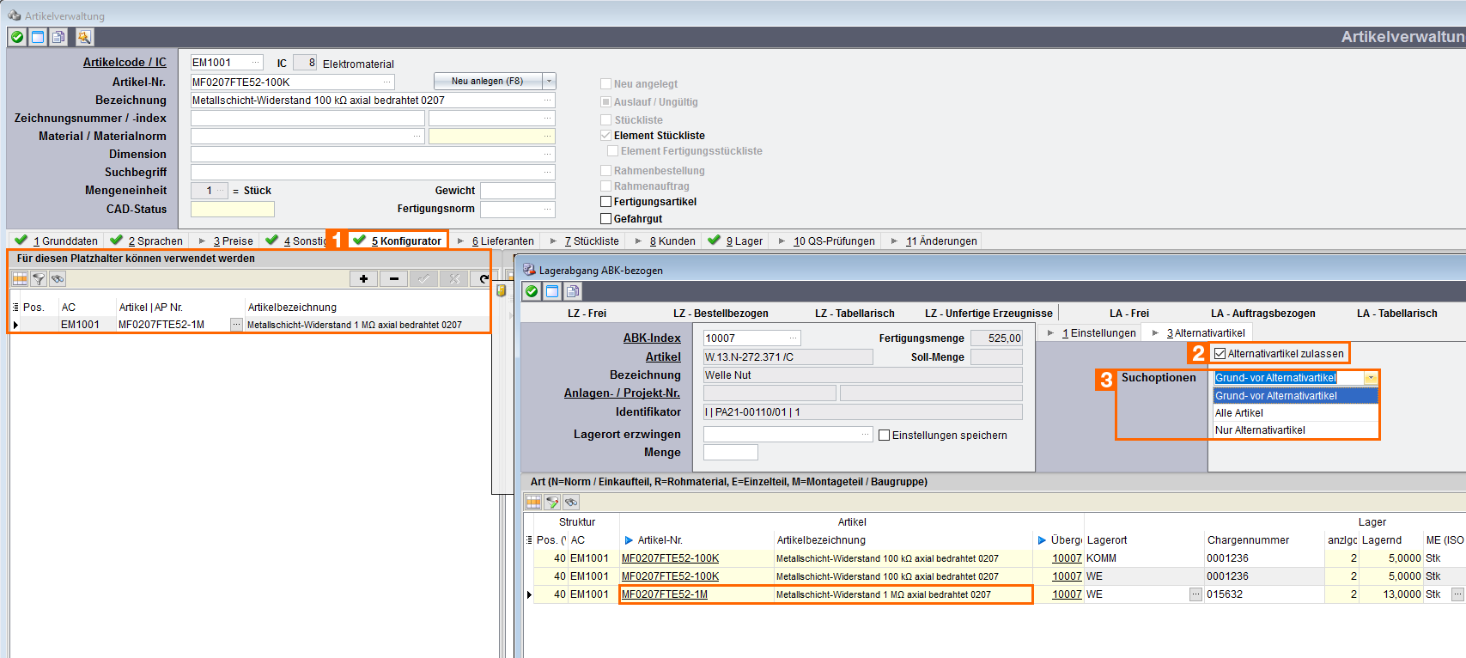Click refresh arrow in Platzhalter toolbar

[483, 278]
